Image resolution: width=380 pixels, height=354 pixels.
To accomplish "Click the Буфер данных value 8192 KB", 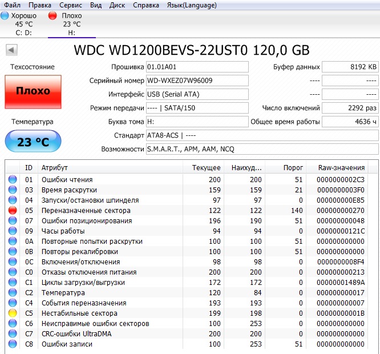I will point(350,67).
